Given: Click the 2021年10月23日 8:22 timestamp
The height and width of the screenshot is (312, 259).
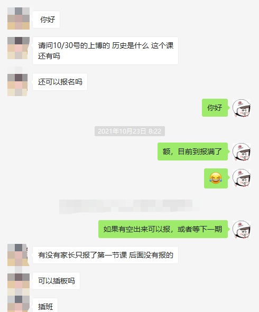Looking at the screenshot, I should [x=129, y=131].
